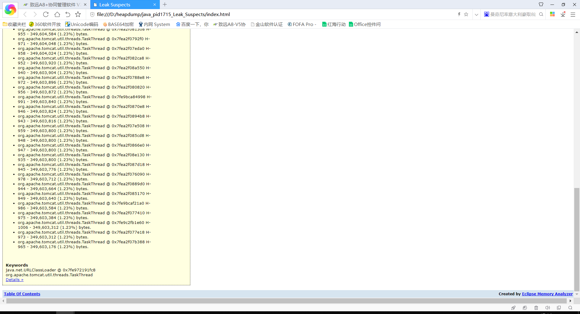Image resolution: width=580 pixels, height=314 pixels.
Task: Switch to the 致远A8+协同管理软件 tab
Action: click(55, 5)
